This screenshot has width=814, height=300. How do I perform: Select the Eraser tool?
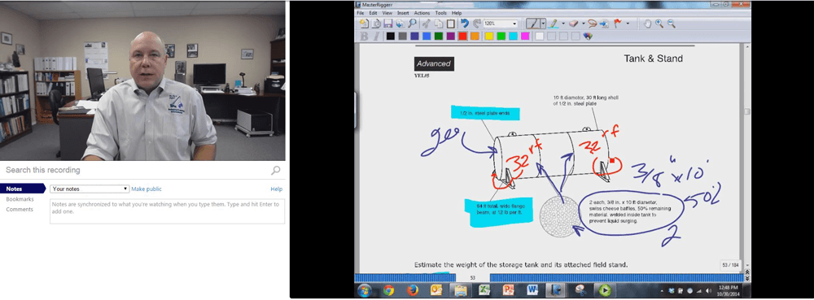(573, 24)
